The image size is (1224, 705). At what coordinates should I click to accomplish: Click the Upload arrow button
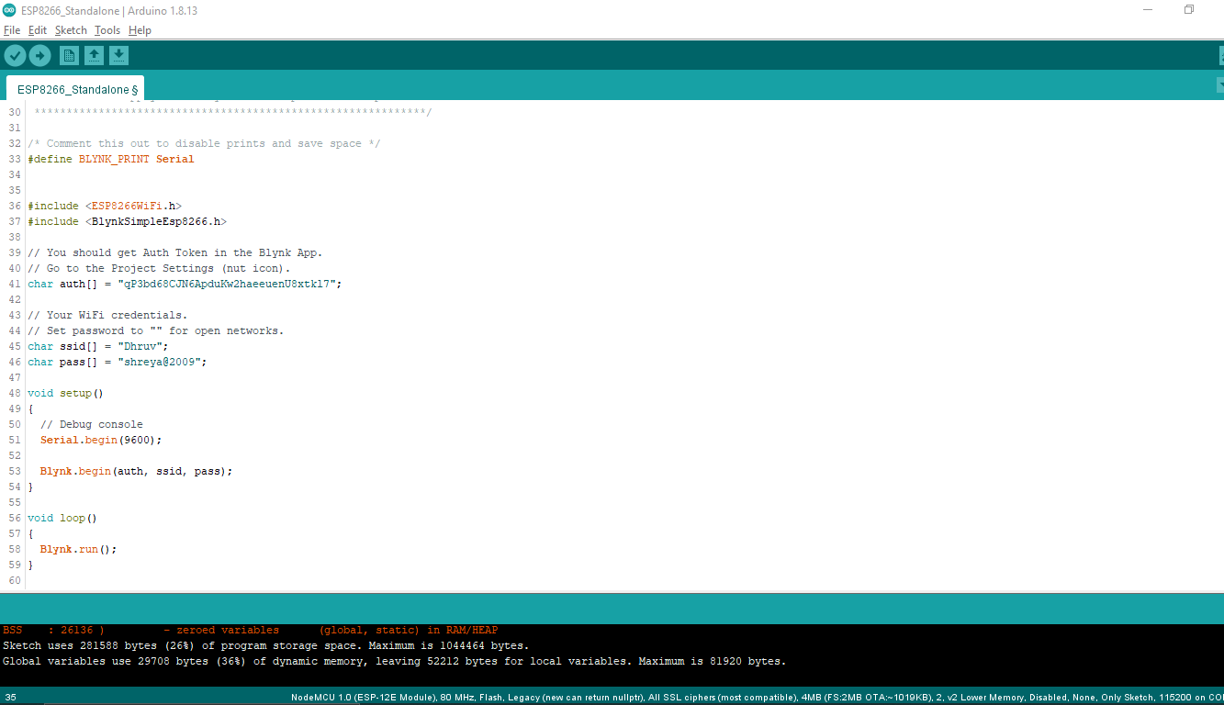[39, 56]
